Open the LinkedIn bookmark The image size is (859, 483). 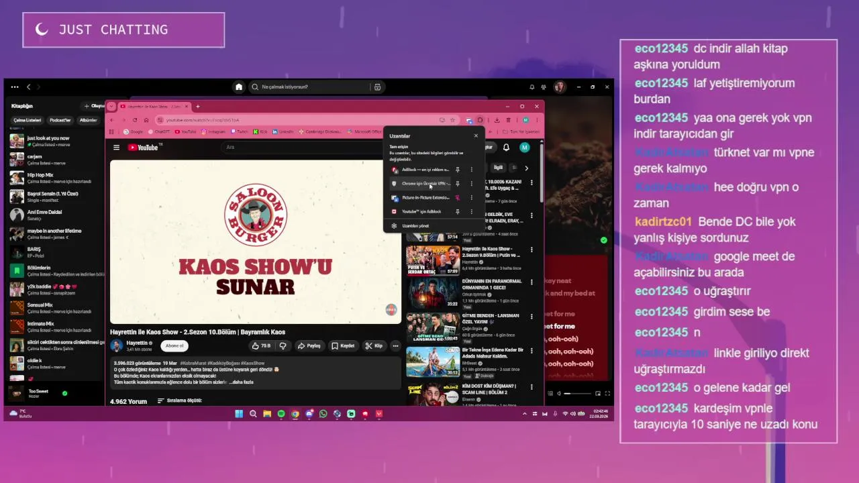283,131
